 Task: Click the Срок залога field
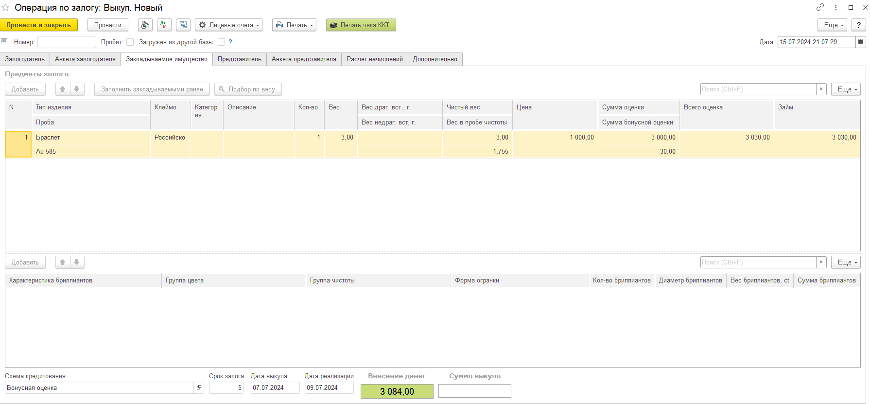coord(226,387)
